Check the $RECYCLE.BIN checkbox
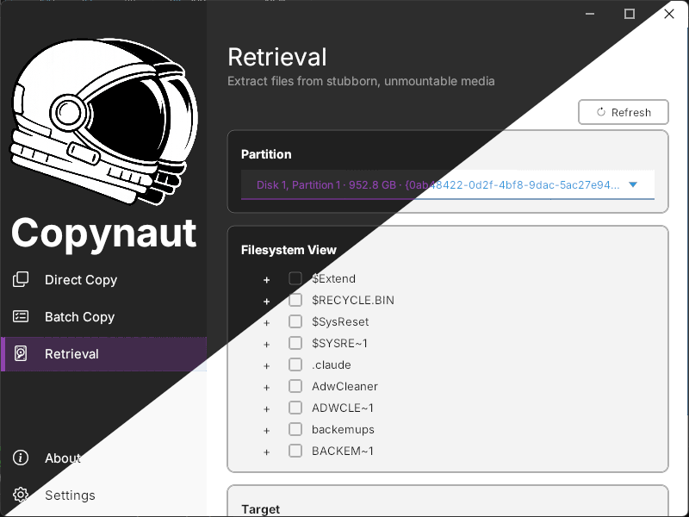Screen dimensions: 689x517 pyautogui.click(x=295, y=300)
